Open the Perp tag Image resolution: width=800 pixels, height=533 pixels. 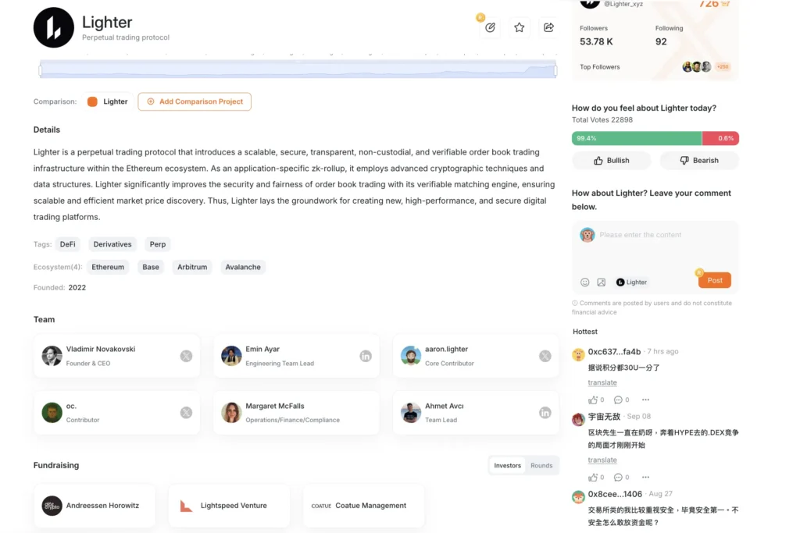pyautogui.click(x=158, y=244)
